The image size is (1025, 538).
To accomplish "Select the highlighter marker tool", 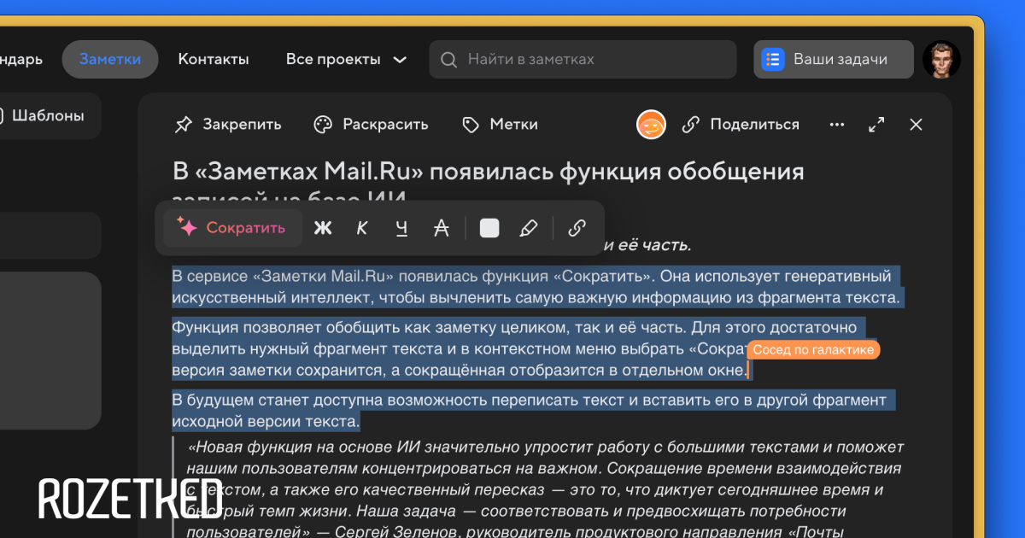I will 529,228.
